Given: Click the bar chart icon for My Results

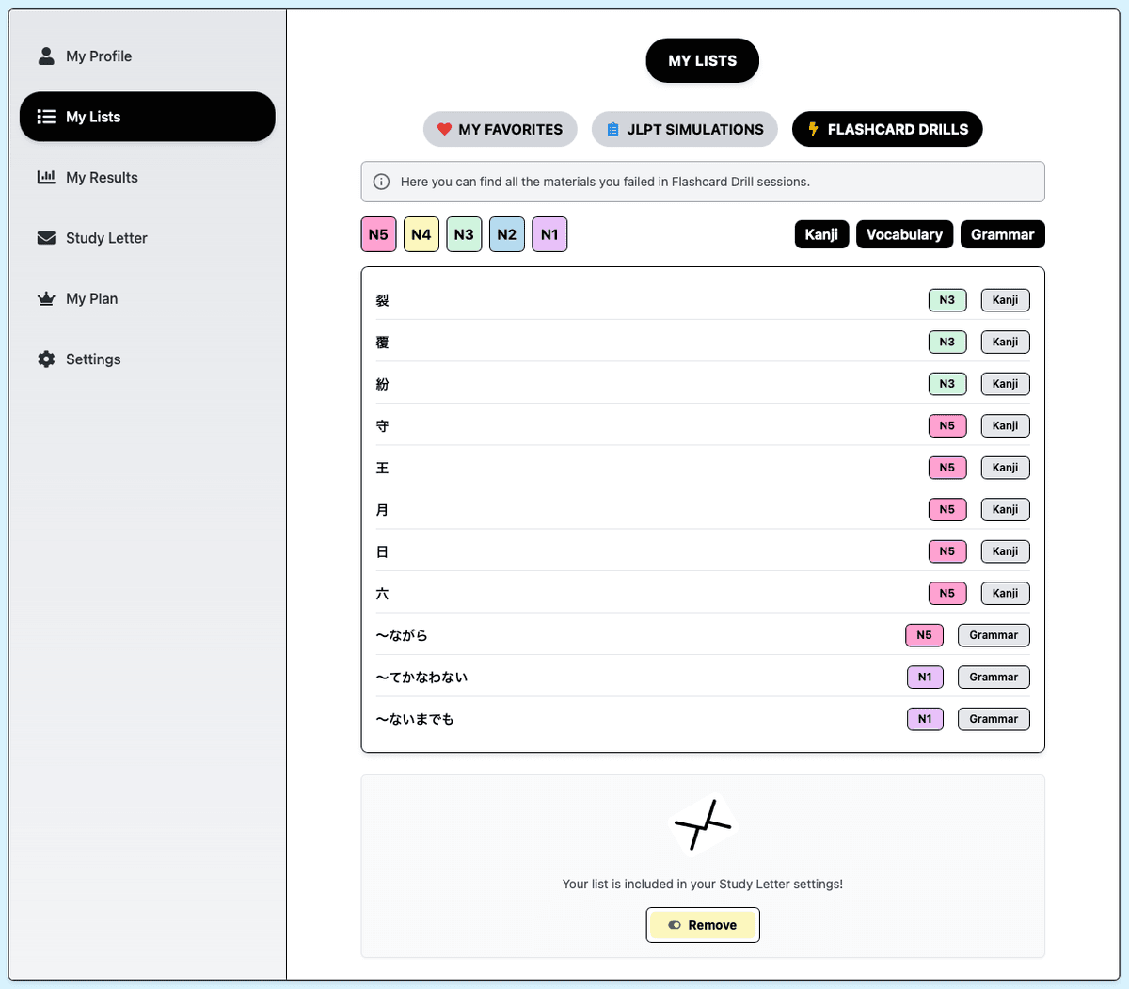Looking at the screenshot, I should click(x=45, y=177).
